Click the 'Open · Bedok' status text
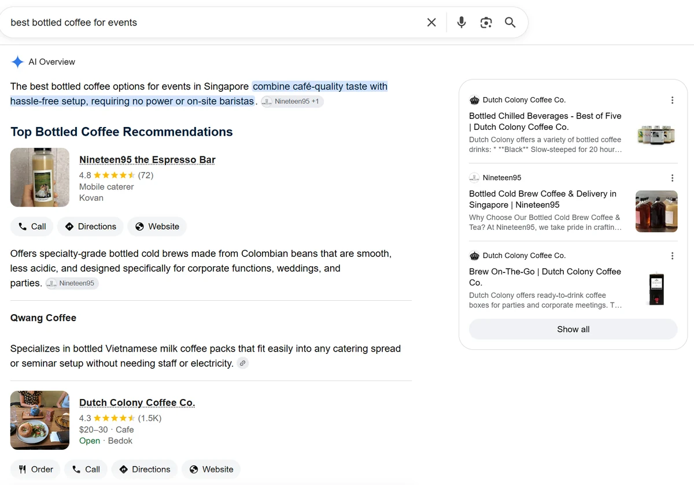694x485 pixels. point(106,441)
